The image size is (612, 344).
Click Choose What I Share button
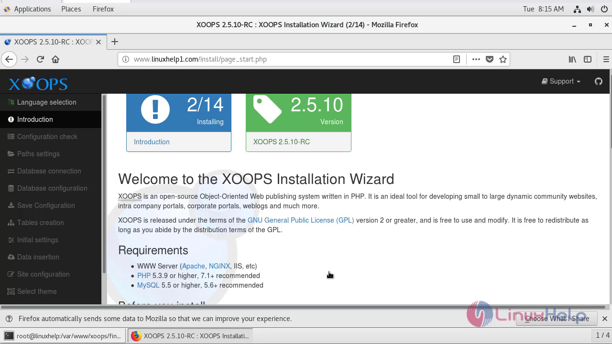tap(557, 319)
